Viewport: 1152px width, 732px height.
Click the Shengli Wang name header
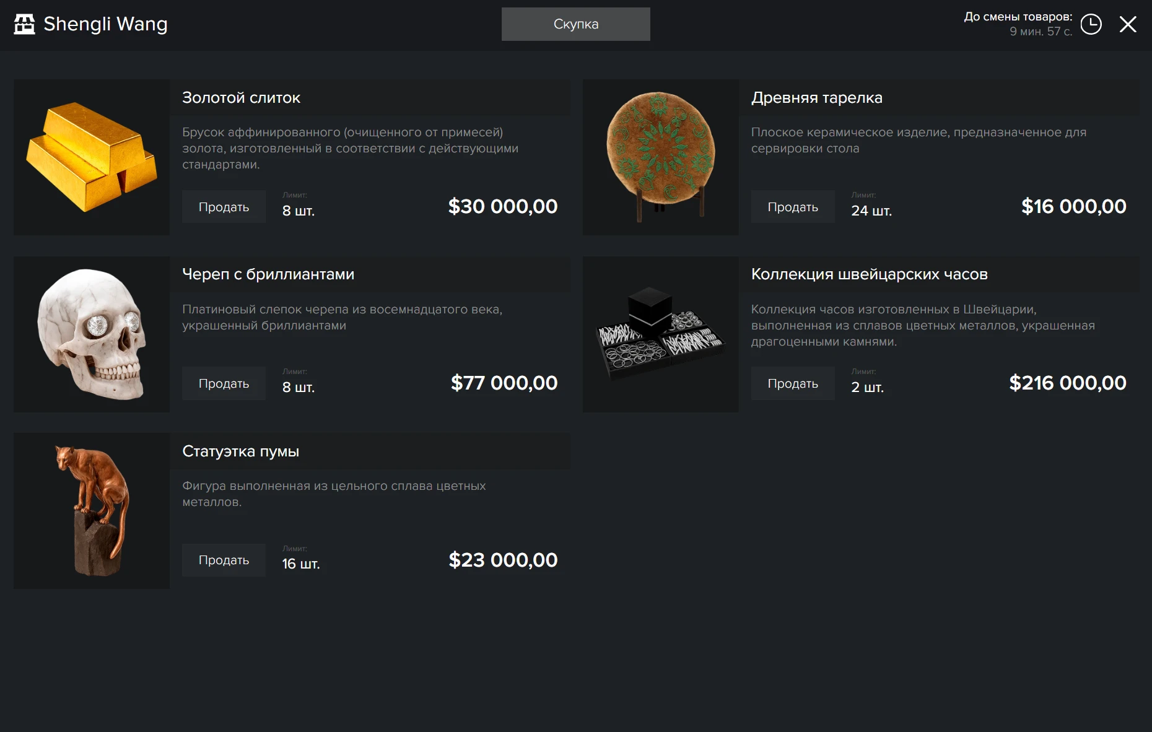pyautogui.click(x=105, y=24)
